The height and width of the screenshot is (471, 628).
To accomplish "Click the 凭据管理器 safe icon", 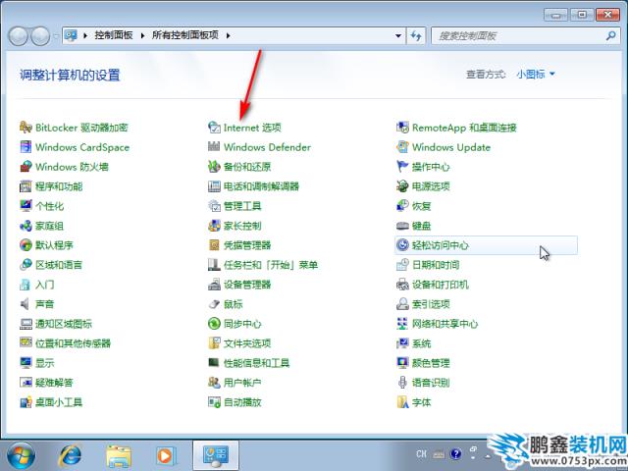I will pyautogui.click(x=214, y=245).
